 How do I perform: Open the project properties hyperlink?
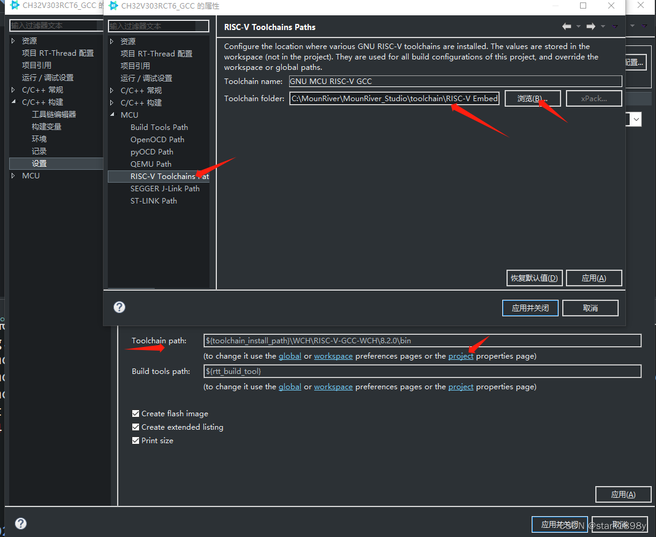point(461,356)
